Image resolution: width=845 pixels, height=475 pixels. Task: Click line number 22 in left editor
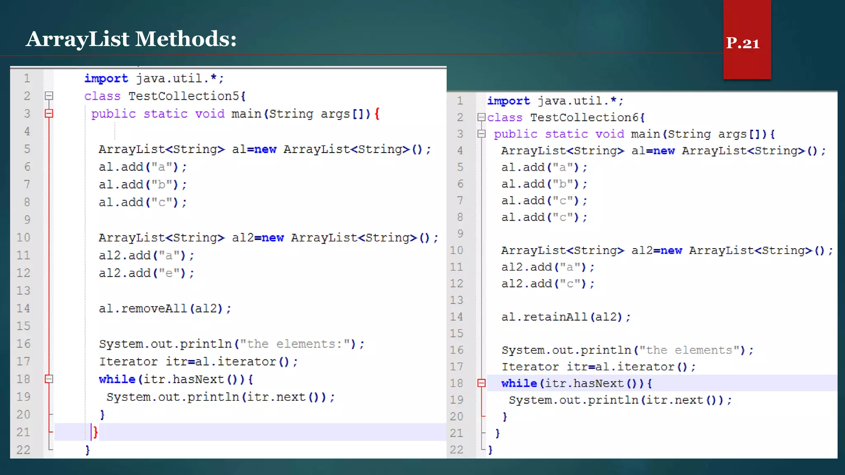coord(24,450)
